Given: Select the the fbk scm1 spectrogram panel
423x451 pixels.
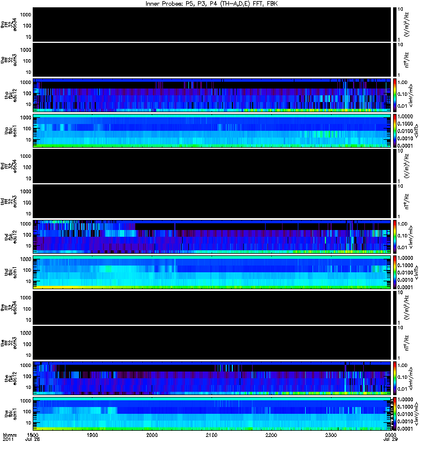Looking at the screenshot, I should pos(212,414).
